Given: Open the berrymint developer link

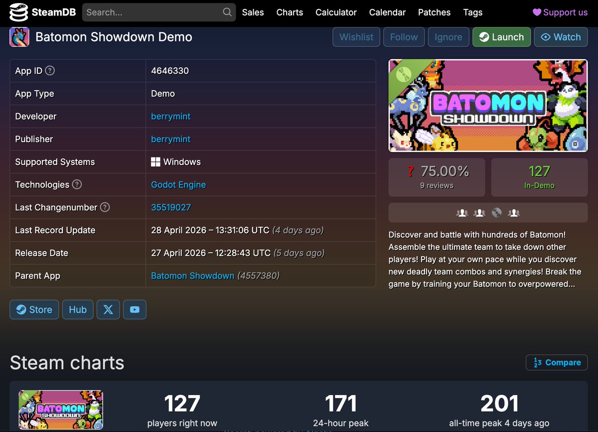Looking at the screenshot, I should 170,117.
